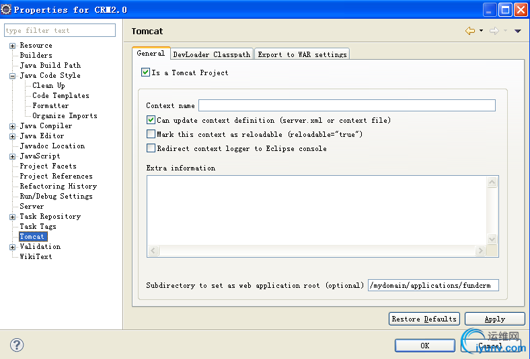The height and width of the screenshot is (359, 530).
Task: Select the WikiText tree item
Action: pyautogui.click(x=36, y=256)
